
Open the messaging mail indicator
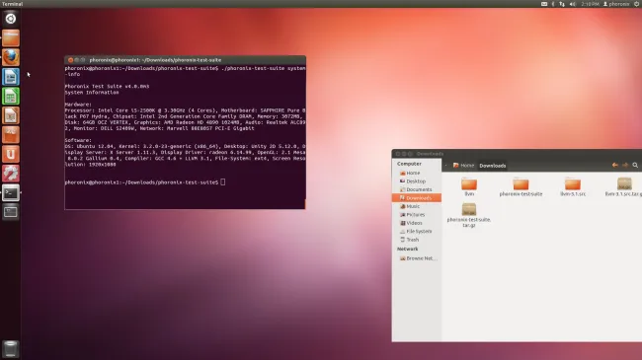pos(544,4)
